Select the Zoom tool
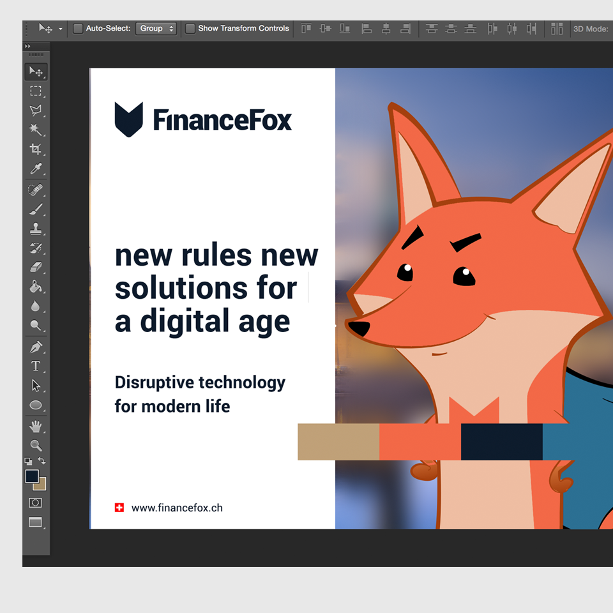Image resolution: width=613 pixels, height=613 pixels. [x=36, y=446]
